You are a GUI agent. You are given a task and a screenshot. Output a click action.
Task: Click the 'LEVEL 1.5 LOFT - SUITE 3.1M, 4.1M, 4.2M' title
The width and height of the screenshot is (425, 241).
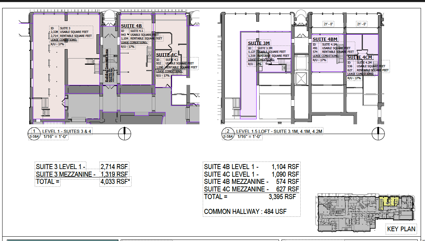[279, 132]
